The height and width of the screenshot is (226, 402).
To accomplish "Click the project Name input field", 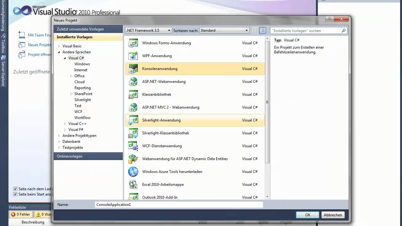I will click(x=179, y=205).
